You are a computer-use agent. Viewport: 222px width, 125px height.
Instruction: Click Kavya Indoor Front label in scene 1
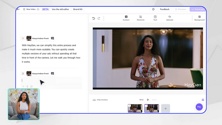click(x=40, y=38)
